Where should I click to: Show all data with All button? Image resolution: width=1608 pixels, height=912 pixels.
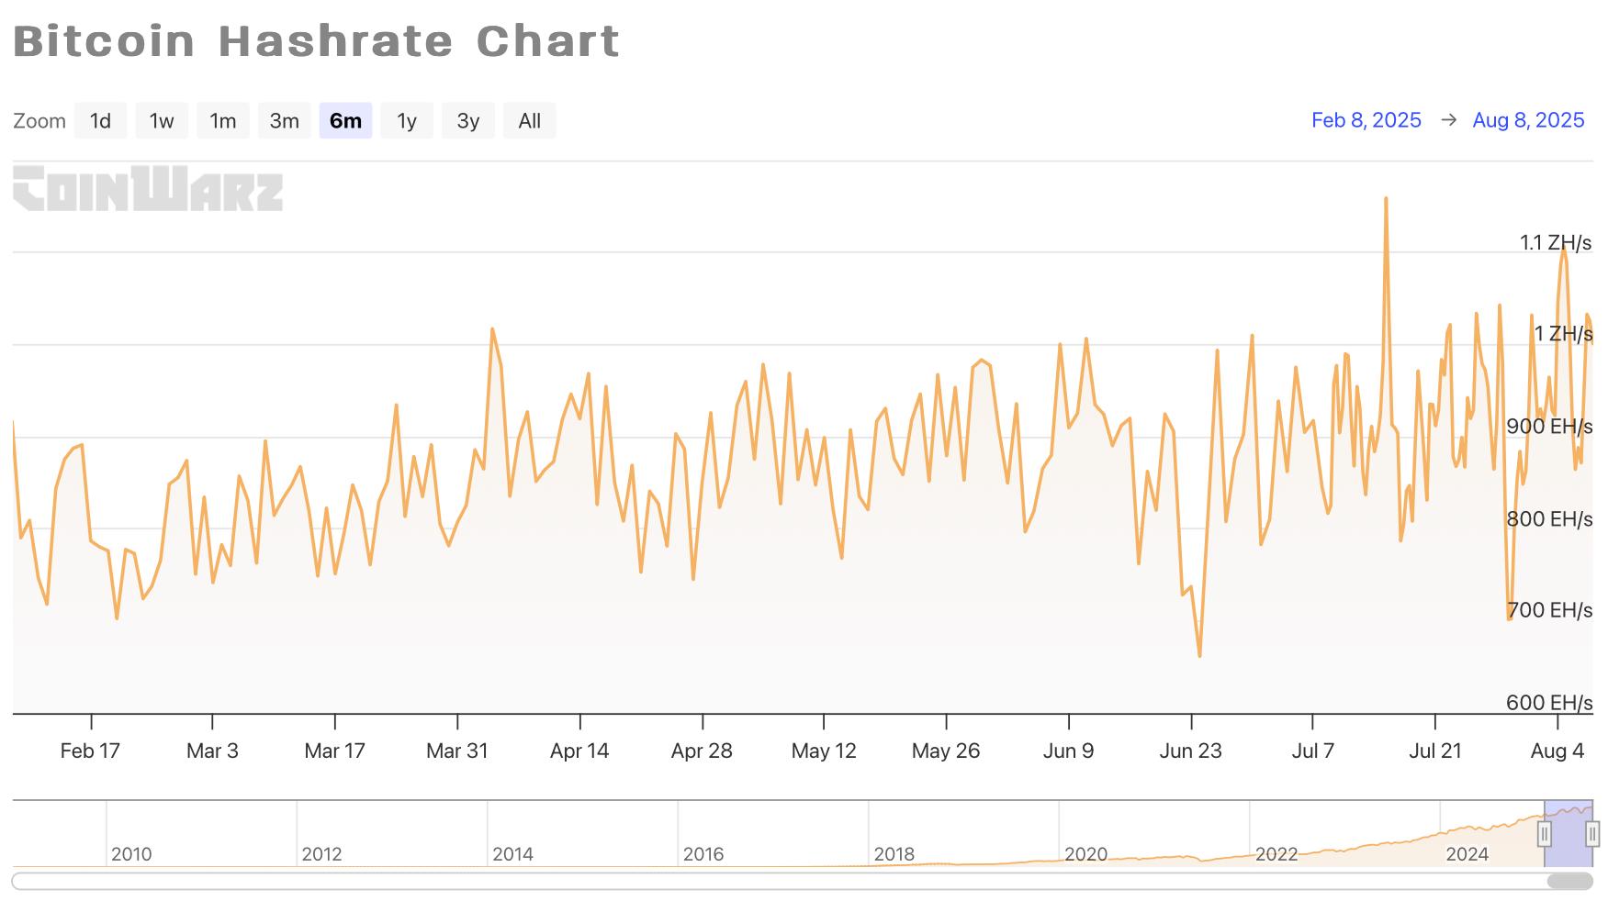click(530, 121)
